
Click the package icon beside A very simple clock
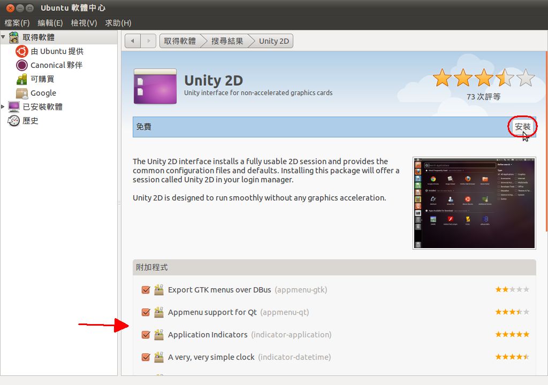159,357
